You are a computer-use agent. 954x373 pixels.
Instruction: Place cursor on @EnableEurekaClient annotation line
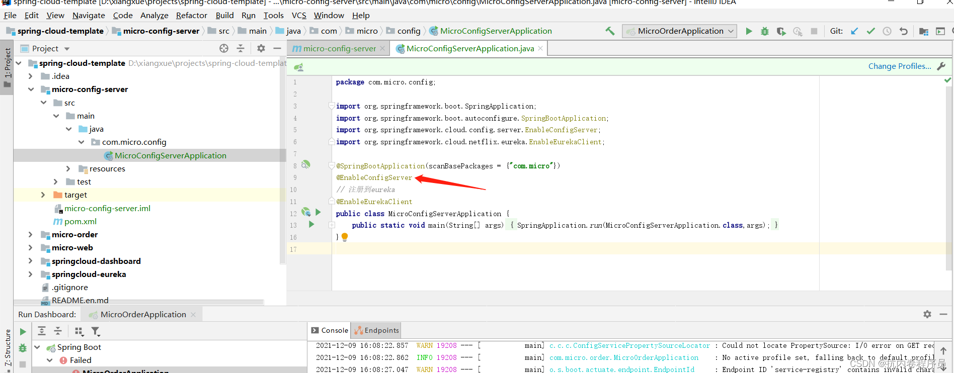coord(374,202)
